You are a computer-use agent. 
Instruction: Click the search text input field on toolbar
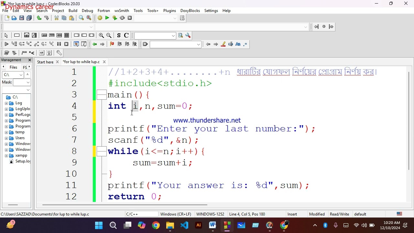[175, 44]
